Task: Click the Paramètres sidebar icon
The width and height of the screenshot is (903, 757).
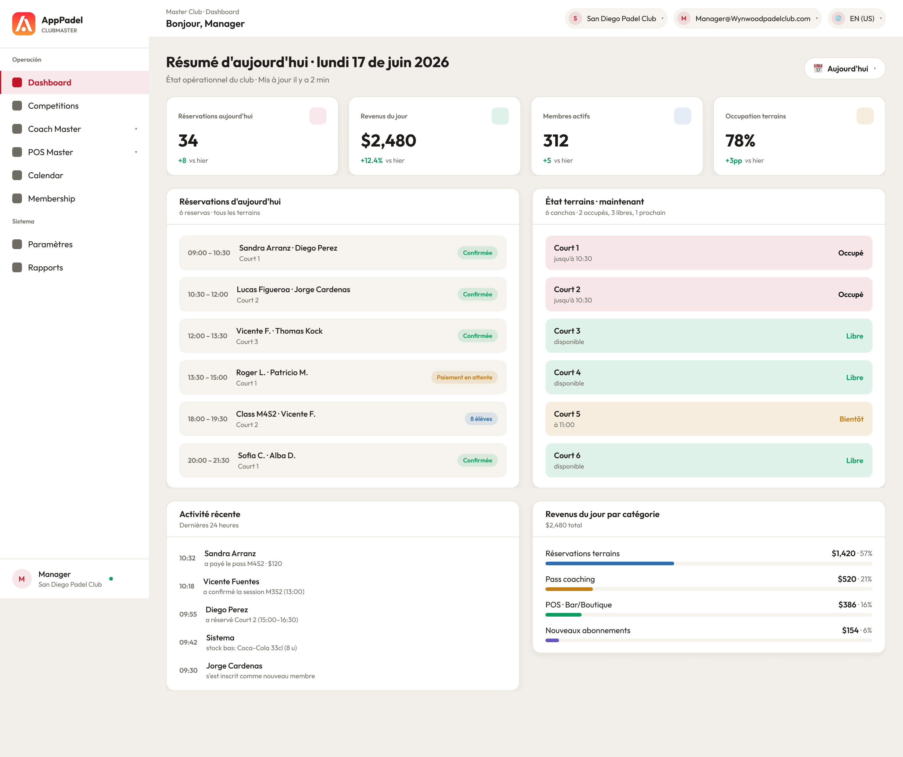Action: click(x=17, y=244)
